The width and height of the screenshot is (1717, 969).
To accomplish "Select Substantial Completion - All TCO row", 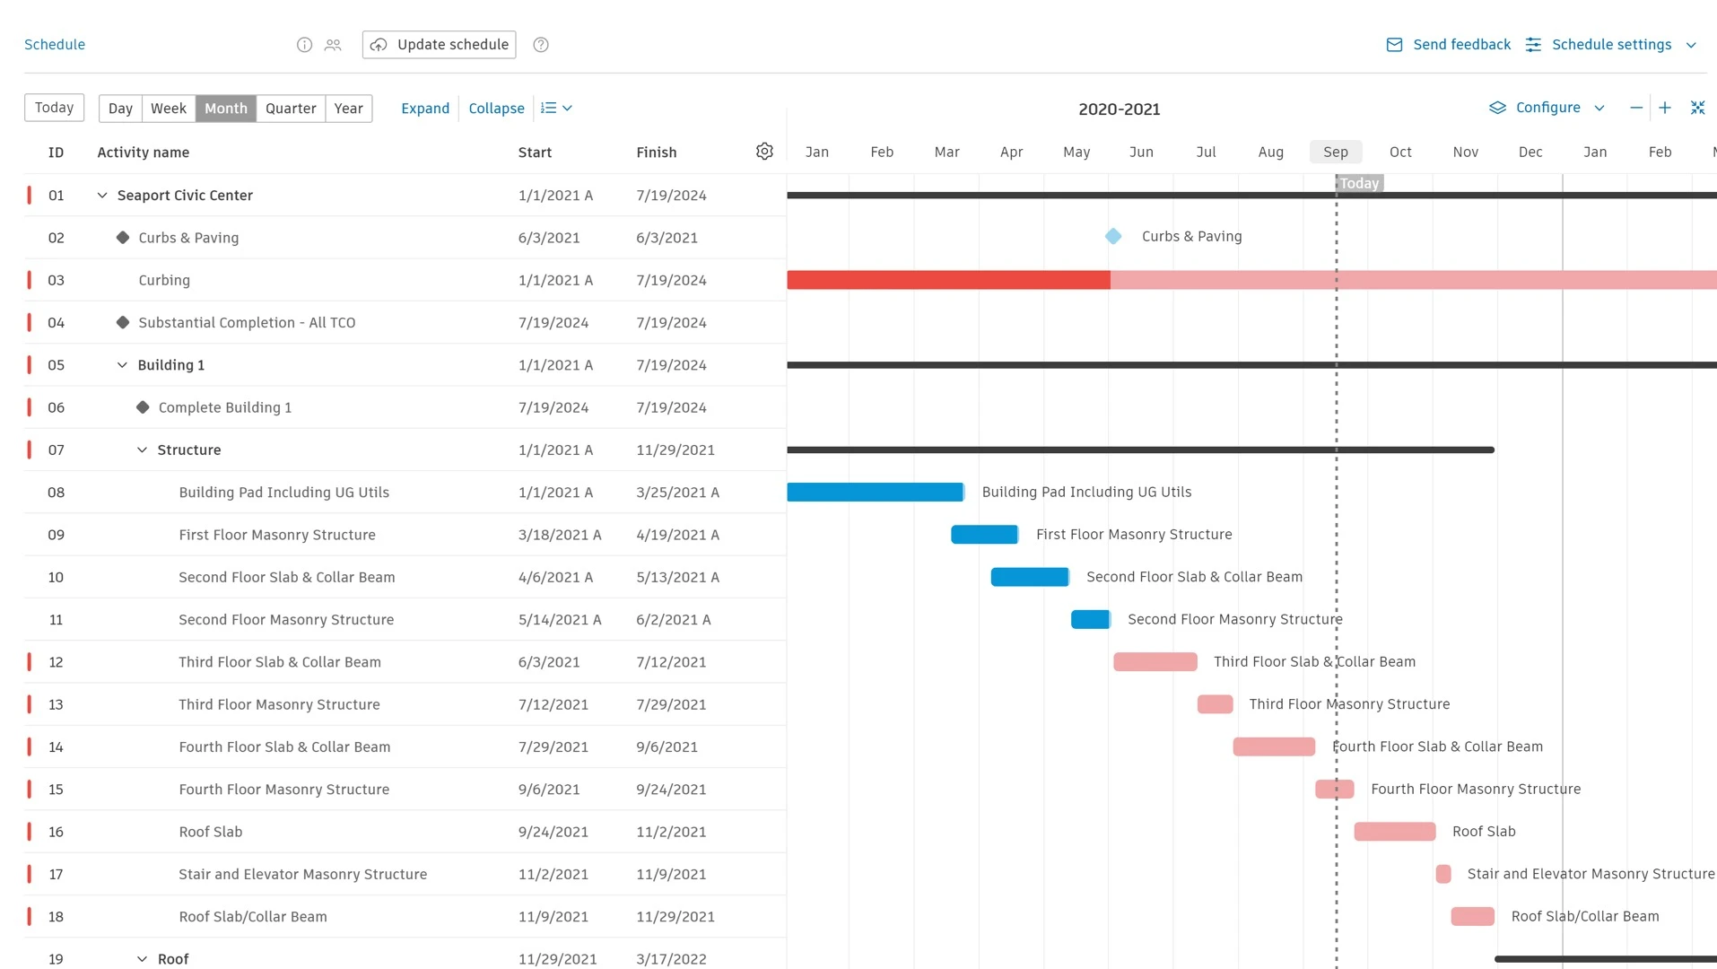I will click(x=405, y=323).
